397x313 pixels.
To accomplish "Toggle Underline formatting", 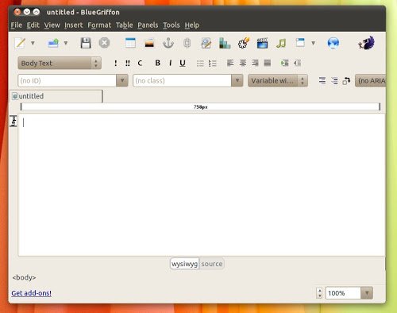I will click(183, 63).
